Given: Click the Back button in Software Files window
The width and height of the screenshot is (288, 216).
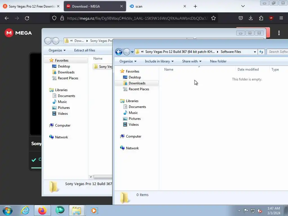Looking at the screenshot, I should click(119, 52).
